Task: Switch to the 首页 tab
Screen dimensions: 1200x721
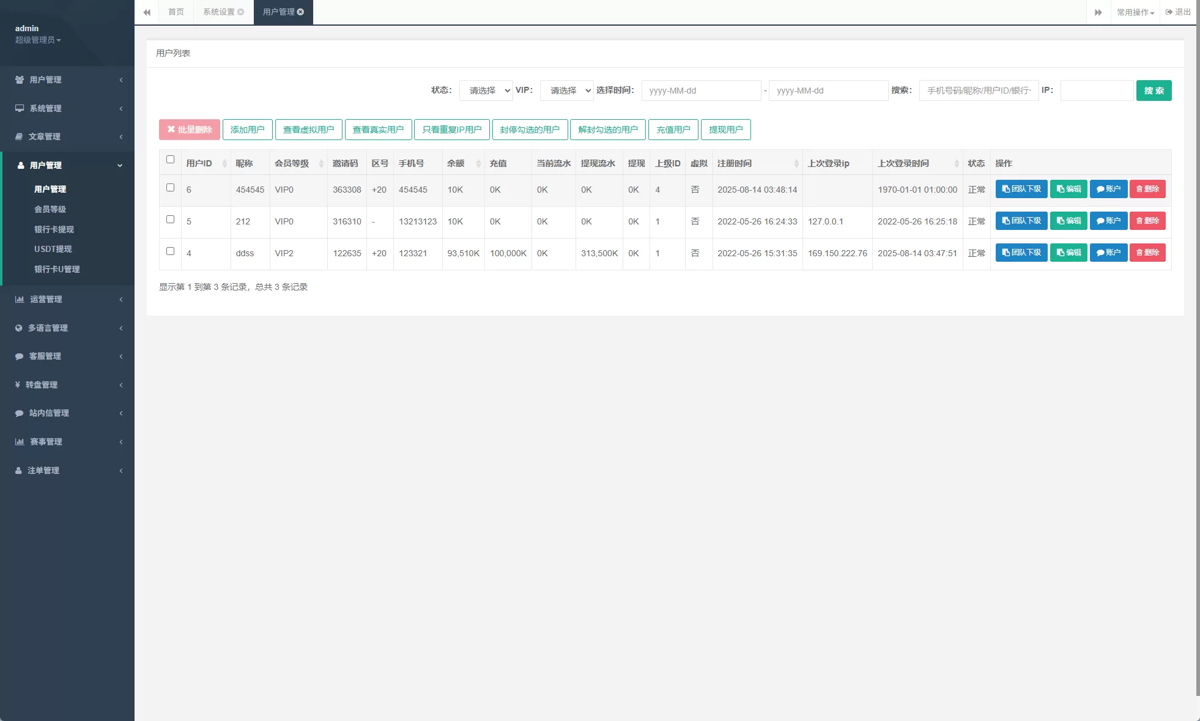Action: tap(176, 12)
